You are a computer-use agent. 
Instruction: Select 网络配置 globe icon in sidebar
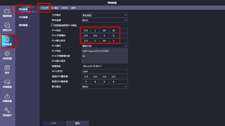tap(7, 39)
